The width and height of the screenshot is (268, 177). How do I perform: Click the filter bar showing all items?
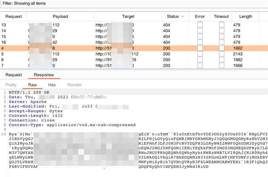click(x=134, y=4)
